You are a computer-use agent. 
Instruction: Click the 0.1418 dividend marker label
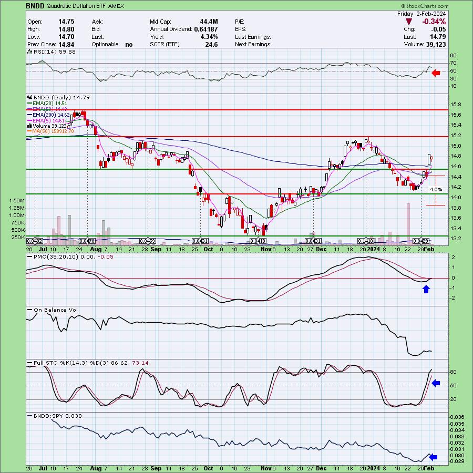point(366,241)
